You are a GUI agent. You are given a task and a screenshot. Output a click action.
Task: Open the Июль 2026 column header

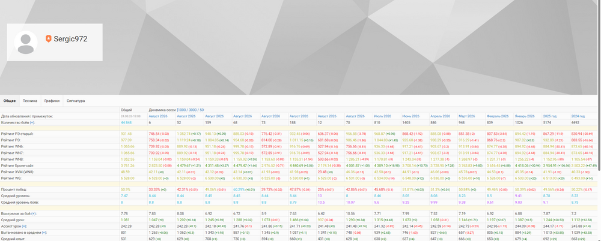coord(382,116)
